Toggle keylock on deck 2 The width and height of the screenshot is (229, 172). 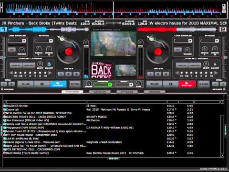click(224, 89)
